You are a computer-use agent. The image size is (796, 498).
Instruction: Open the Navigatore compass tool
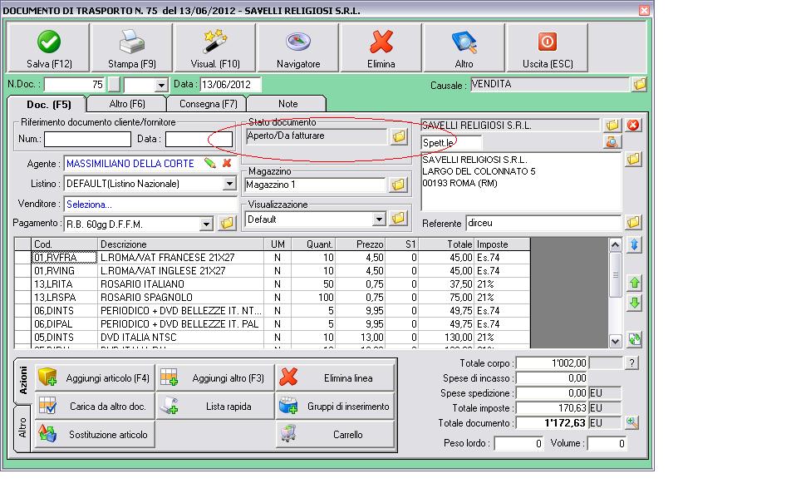pos(297,48)
